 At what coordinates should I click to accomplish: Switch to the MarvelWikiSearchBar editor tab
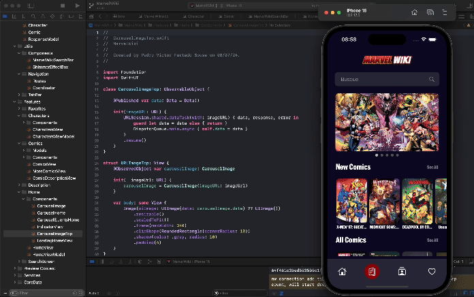268,16
